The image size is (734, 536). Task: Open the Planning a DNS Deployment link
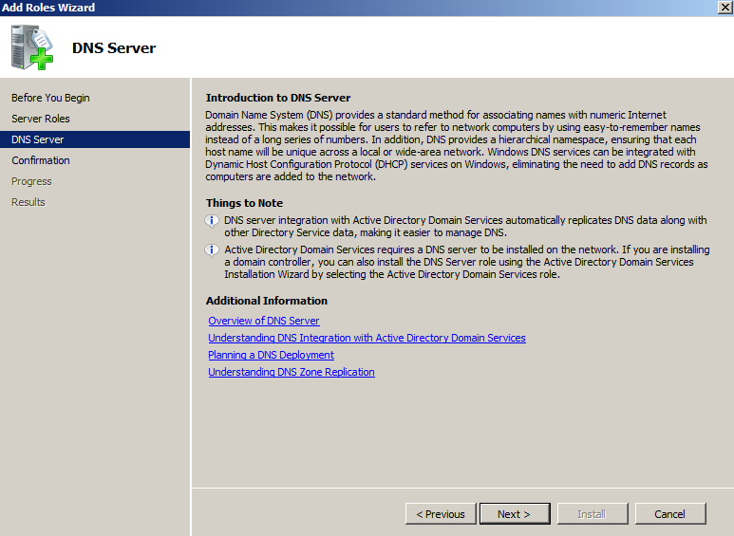271,355
